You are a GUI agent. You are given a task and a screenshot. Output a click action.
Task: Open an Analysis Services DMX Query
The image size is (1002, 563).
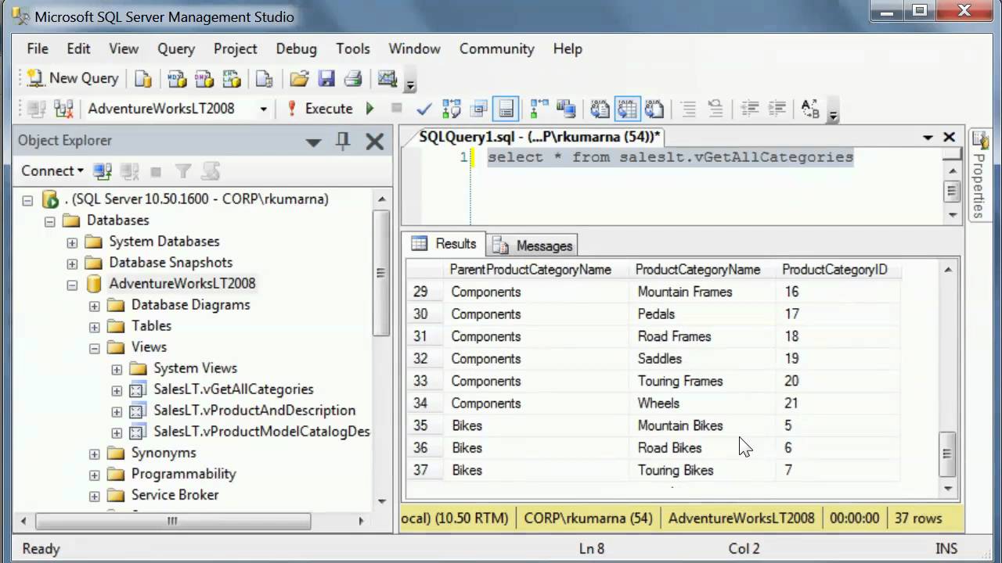(x=204, y=78)
